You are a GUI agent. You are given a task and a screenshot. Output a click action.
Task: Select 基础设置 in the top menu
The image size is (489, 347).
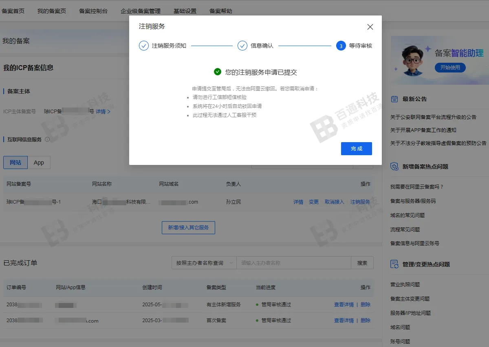pyautogui.click(x=185, y=11)
